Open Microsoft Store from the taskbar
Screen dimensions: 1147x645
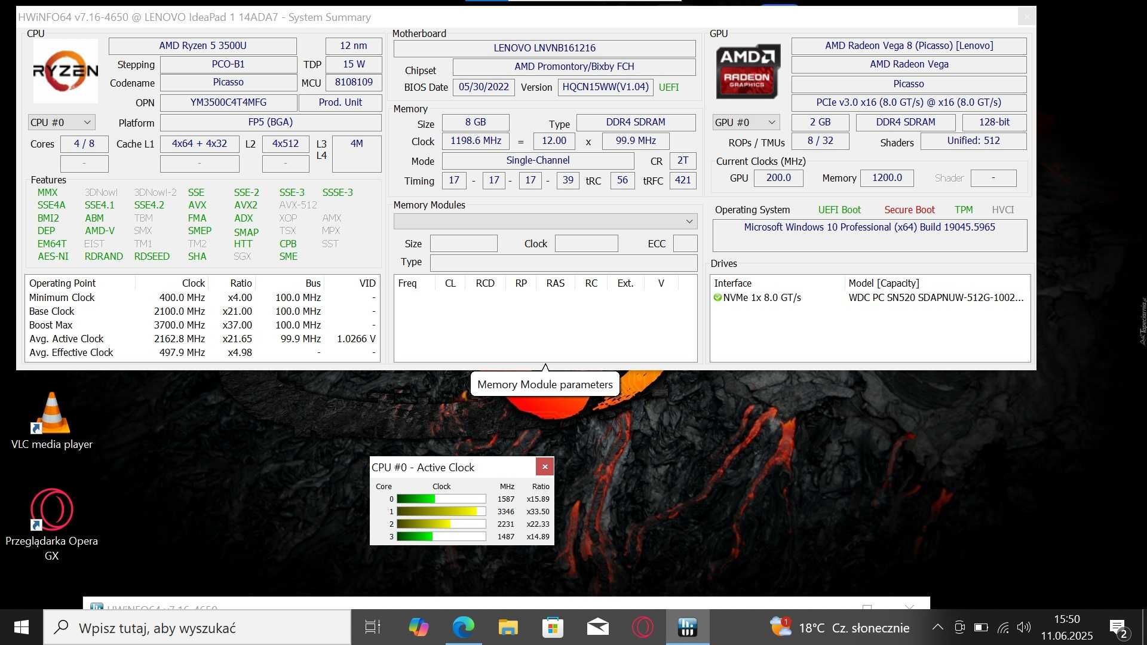(553, 628)
